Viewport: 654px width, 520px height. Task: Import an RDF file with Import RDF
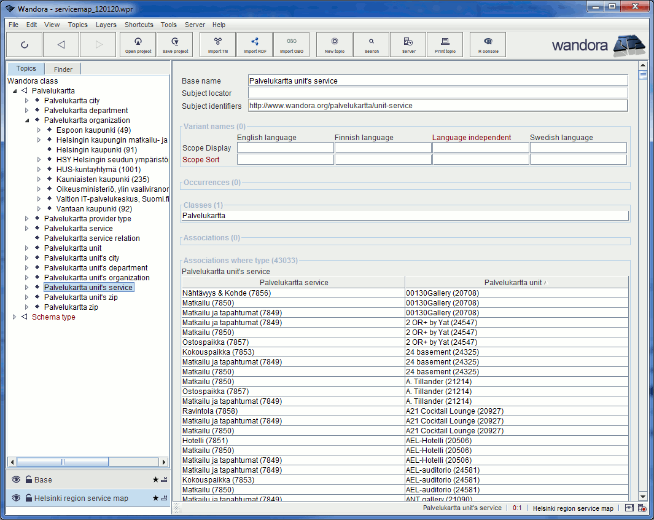click(254, 44)
